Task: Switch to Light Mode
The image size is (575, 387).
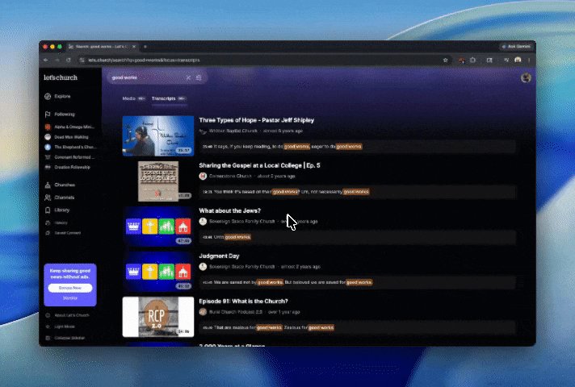Action: [x=60, y=327]
